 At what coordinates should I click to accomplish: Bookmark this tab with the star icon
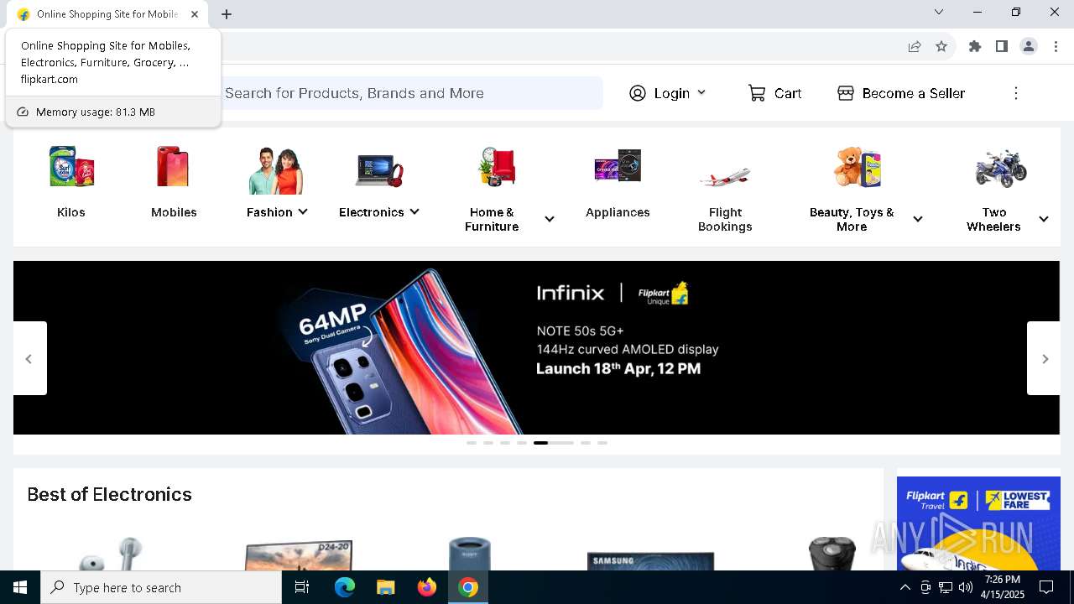pyautogui.click(x=941, y=46)
